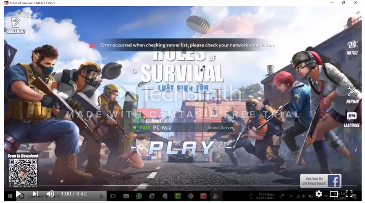Open Google Chrome from the taskbar
This screenshot has width=365, height=203.
point(191,196)
